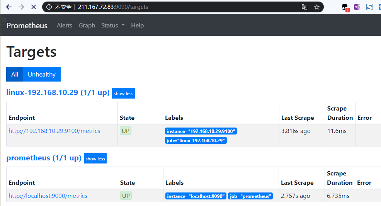Expand the Status dropdown menu
Screen dimensions: 381x206
pos(113,25)
